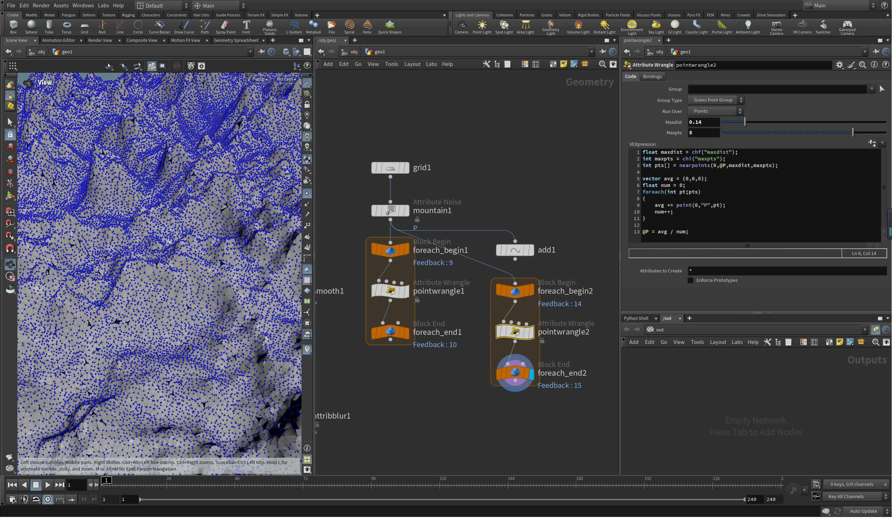
Task: Switch to the Bindings tab
Action: point(652,76)
